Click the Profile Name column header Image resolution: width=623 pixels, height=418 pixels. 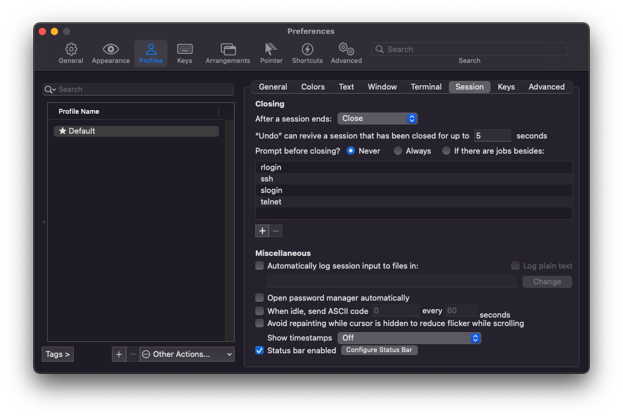133,112
